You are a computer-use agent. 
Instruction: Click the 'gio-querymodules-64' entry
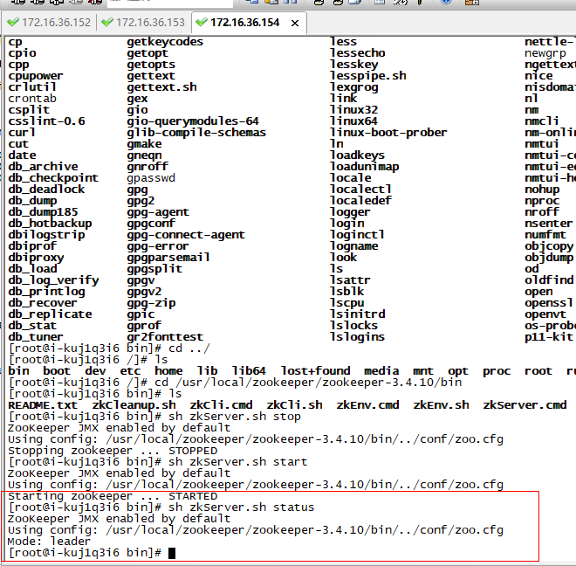[193, 121]
